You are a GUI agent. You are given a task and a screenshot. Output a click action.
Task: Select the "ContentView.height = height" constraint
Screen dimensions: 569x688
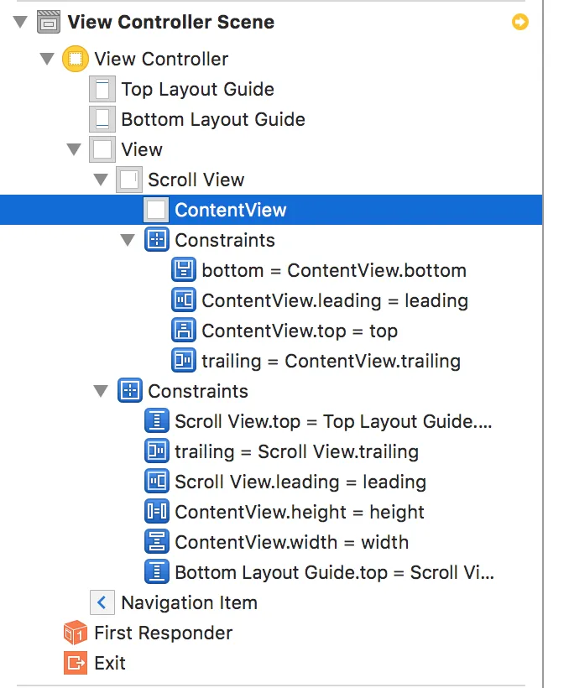click(299, 512)
